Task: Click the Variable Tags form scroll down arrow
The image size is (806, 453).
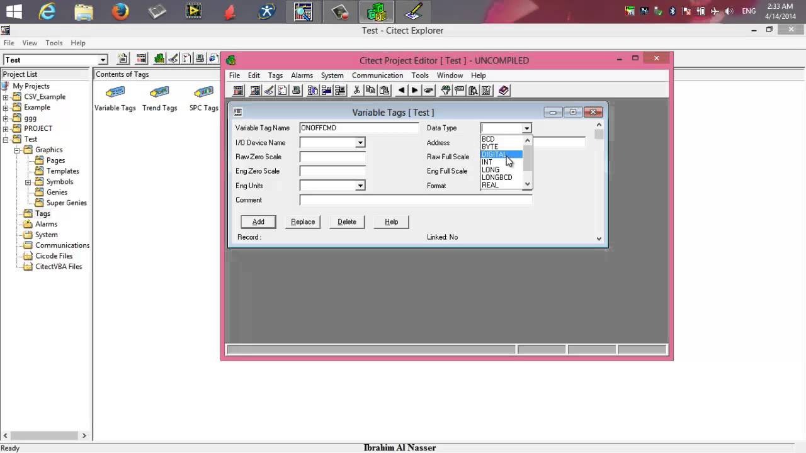Action: tap(599, 238)
